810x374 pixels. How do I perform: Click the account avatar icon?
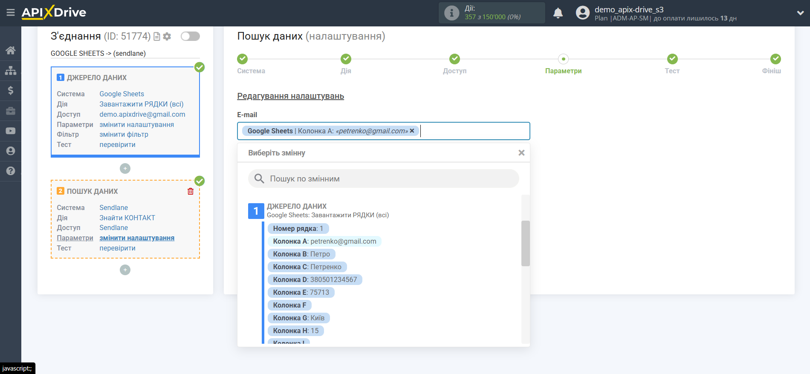point(583,13)
